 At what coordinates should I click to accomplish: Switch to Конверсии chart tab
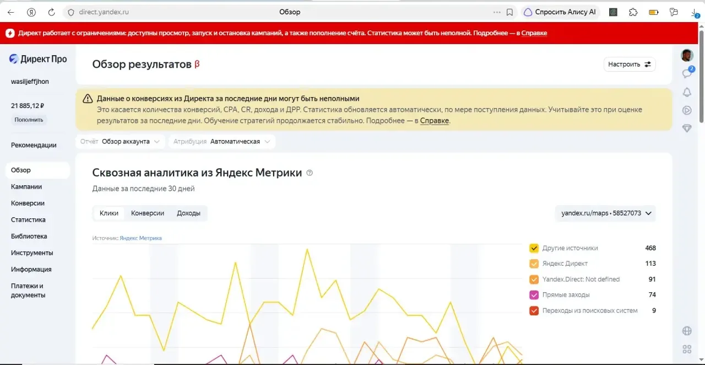(x=148, y=213)
